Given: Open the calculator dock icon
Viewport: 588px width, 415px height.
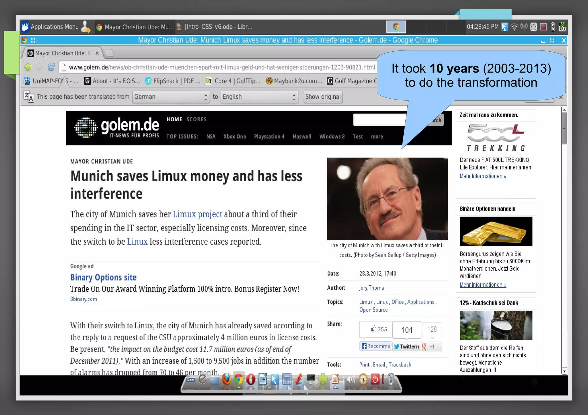Looking at the screenshot, I should 287,379.
